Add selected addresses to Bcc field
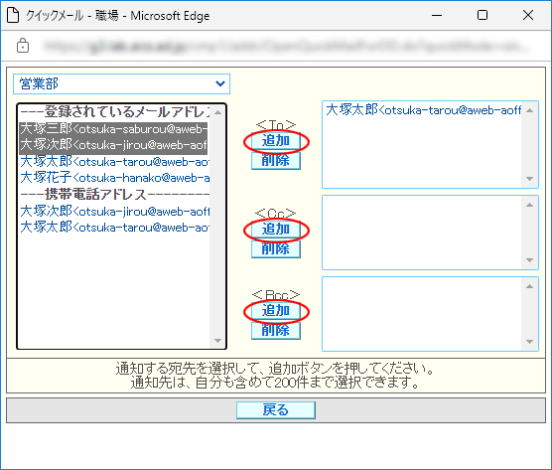This screenshot has width=552, height=470. pyautogui.click(x=276, y=311)
